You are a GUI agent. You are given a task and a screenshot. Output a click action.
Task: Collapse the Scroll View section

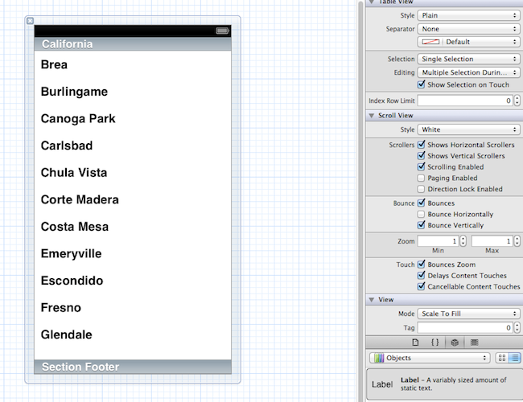pyautogui.click(x=371, y=116)
